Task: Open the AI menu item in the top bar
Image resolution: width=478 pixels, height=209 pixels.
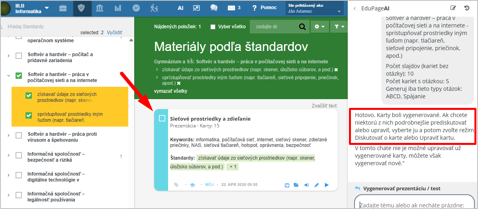Action: coord(180,8)
